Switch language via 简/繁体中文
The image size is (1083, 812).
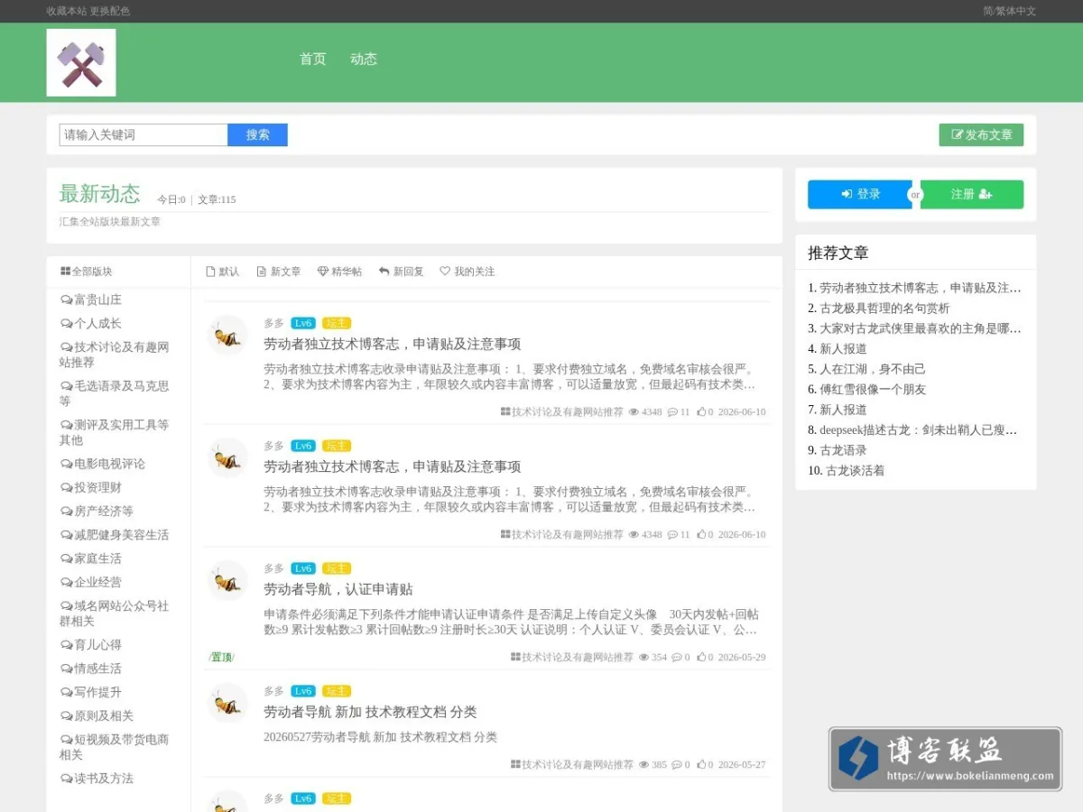pos(1010,11)
